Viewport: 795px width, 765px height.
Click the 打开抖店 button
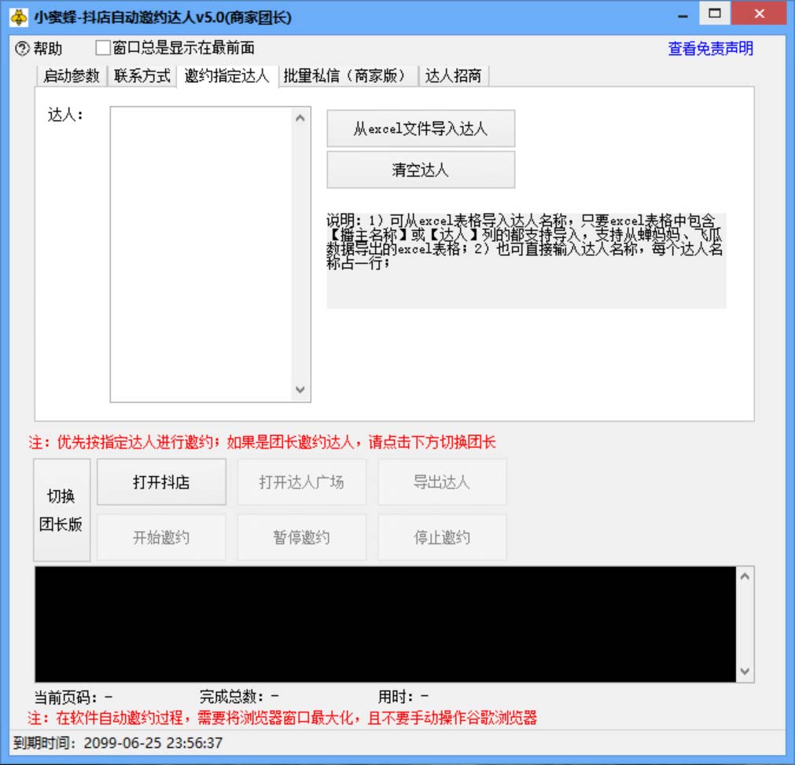(x=161, y=481)
